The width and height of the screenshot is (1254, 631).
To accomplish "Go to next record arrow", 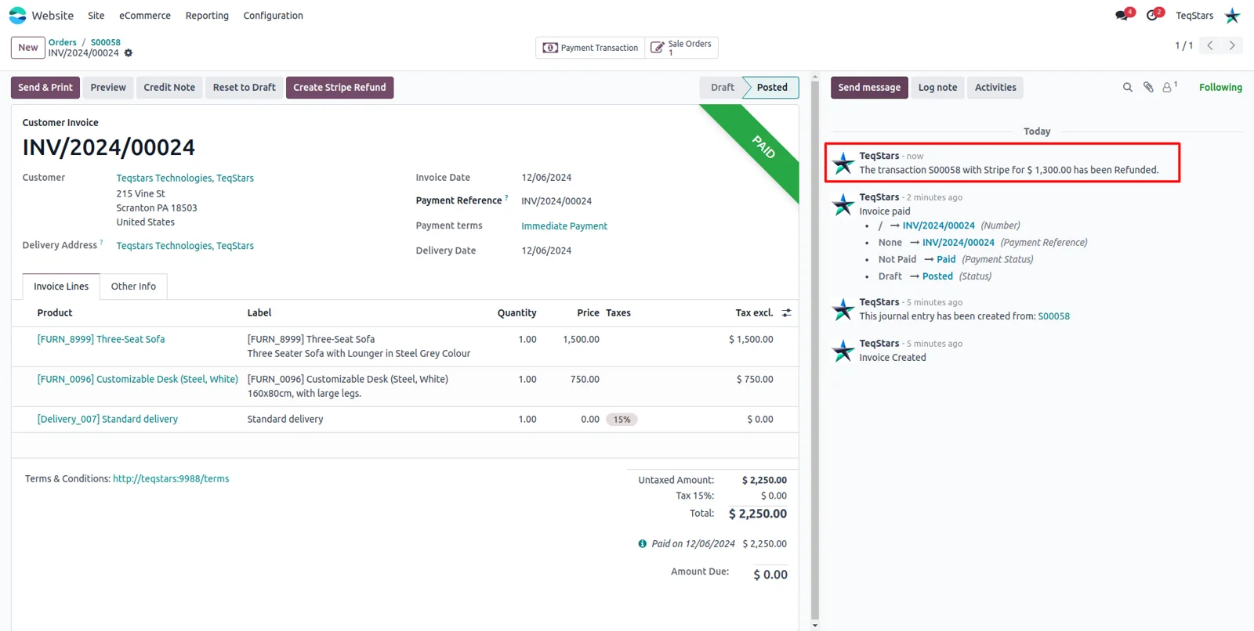I will (x=1232, y=45).
